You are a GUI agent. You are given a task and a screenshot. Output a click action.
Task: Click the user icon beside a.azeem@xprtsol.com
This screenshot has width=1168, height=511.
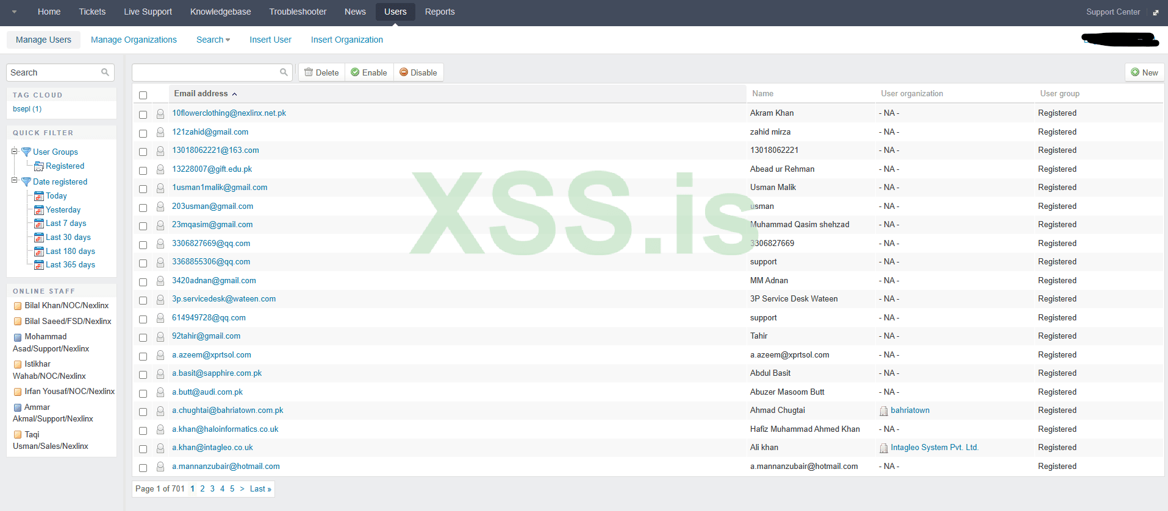click(160, 355)
